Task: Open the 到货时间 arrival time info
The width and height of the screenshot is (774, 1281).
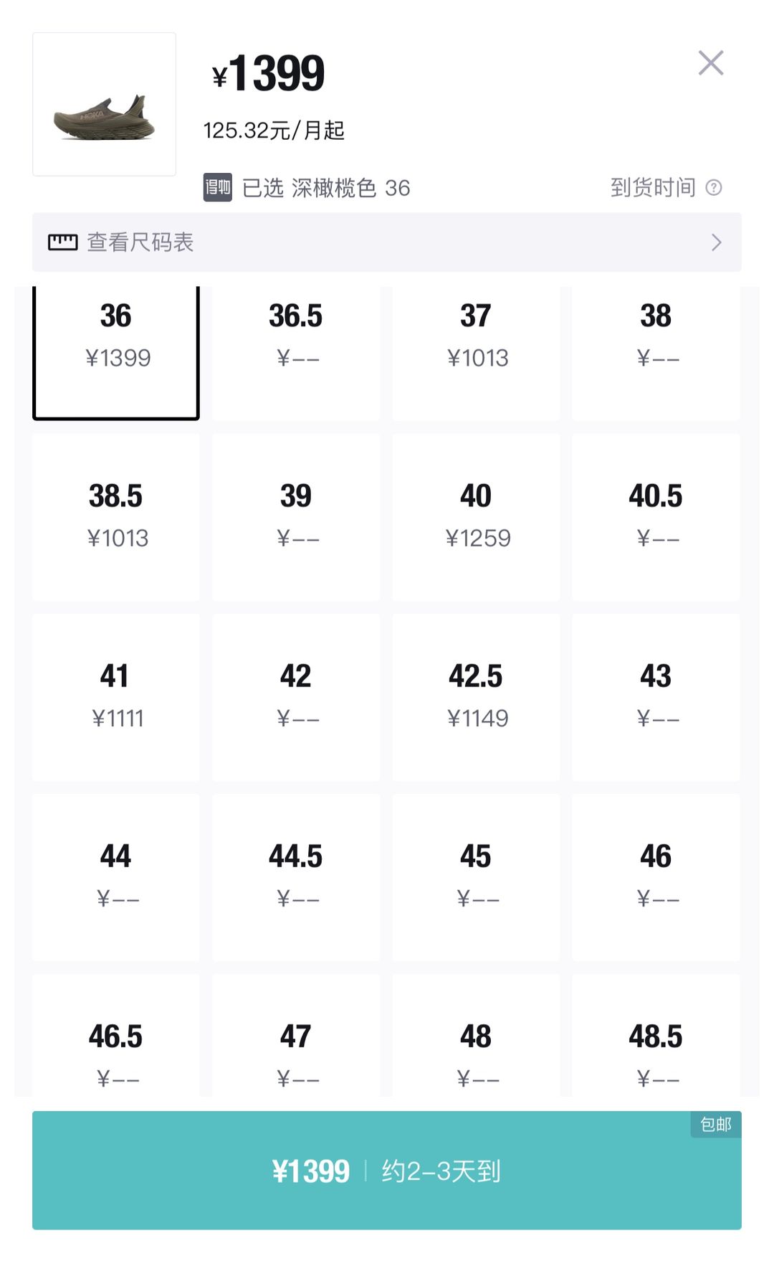Action: 653,188
